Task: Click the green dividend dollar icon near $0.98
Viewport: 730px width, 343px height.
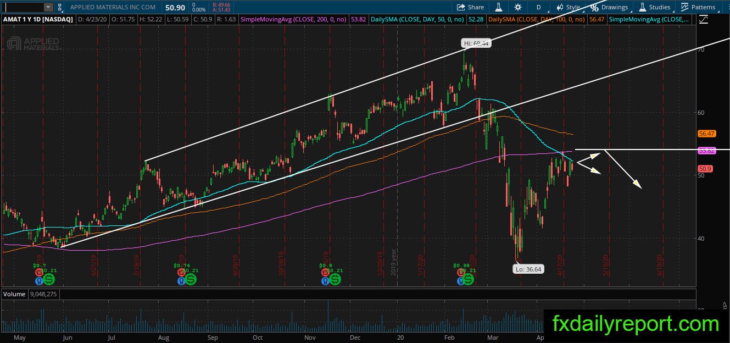Action: [468, 280]
